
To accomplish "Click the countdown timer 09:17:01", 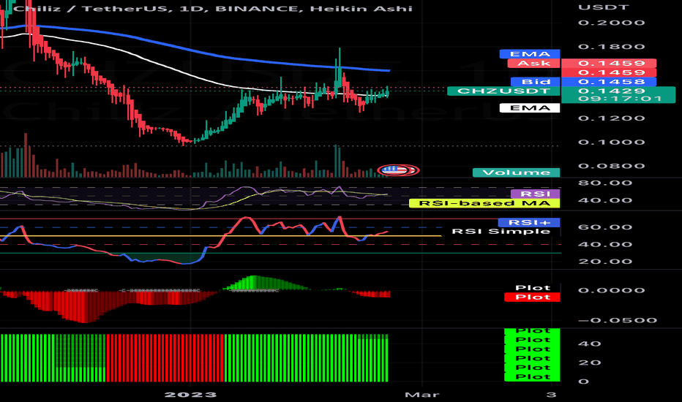I will 620,99.
